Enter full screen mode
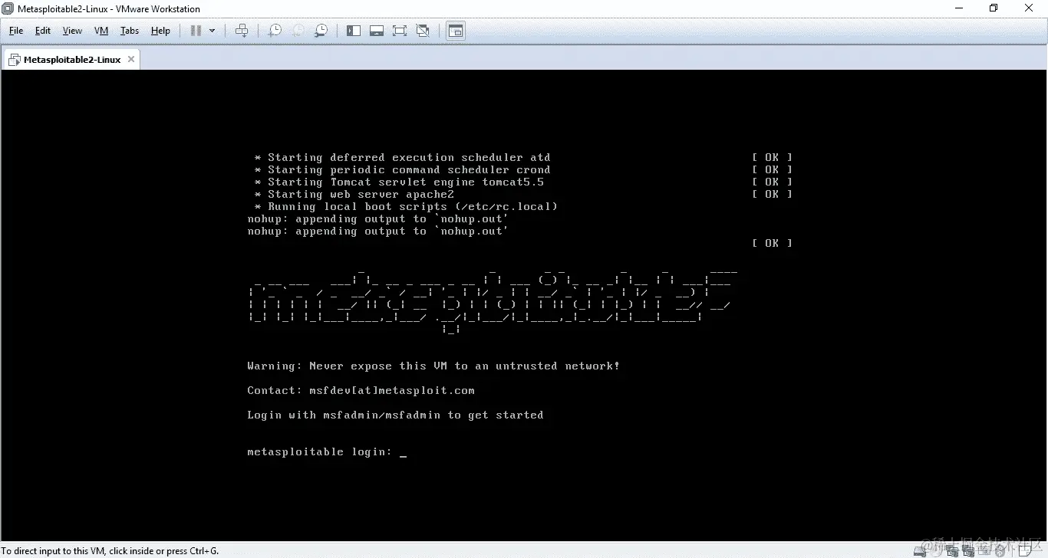The image size is (1048, 558). (400, 31)
